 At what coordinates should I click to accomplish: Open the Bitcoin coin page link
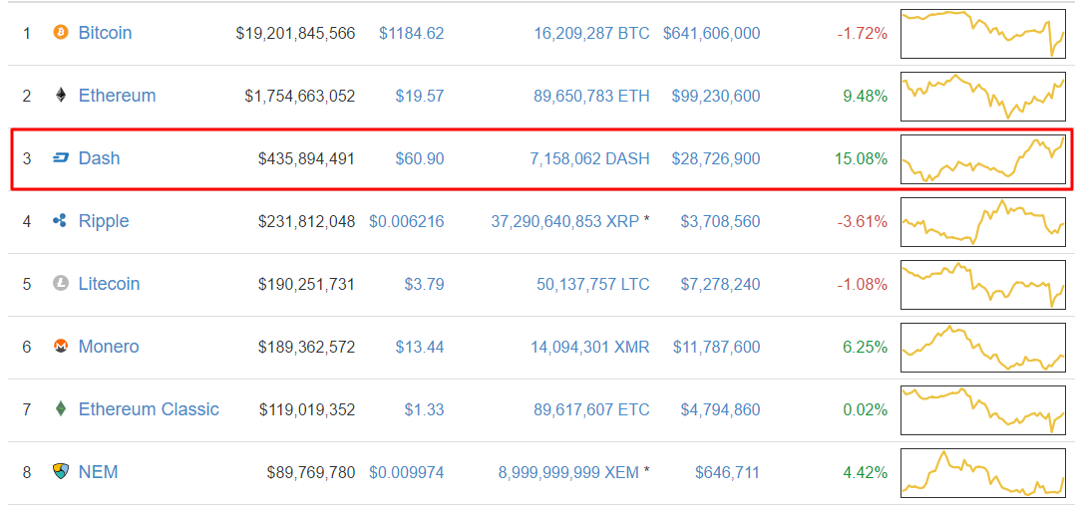click(106, 32)
